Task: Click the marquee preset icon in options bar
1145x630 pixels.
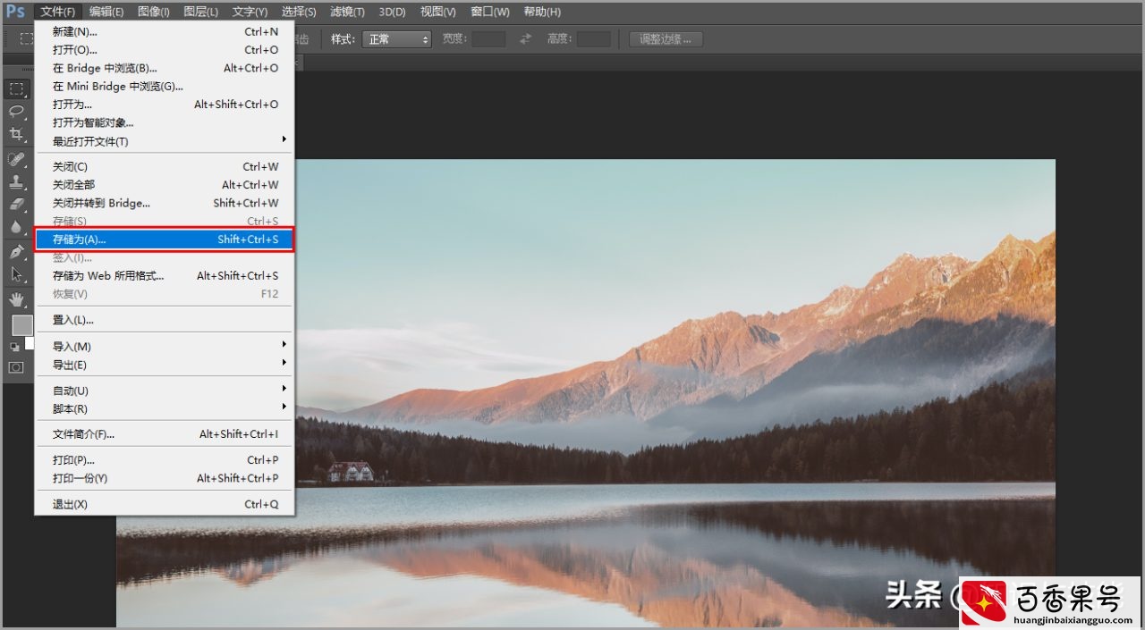Action: (x=26, y=39)
